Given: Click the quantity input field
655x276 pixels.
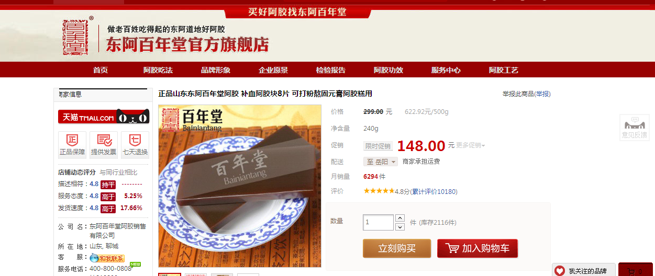Looking at the screenshot, I should [x=378, y=222].
